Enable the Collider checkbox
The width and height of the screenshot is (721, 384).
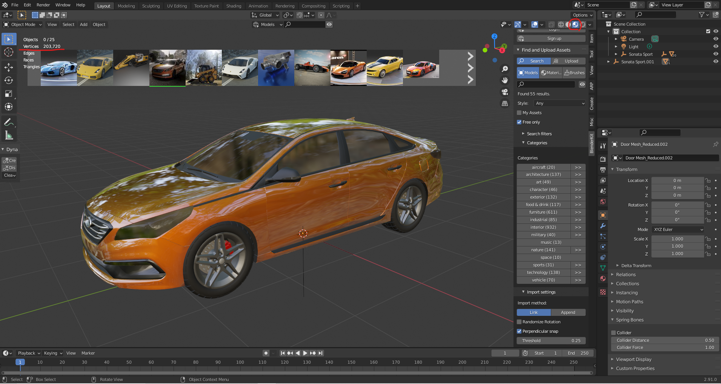click(x=613, y=333)
